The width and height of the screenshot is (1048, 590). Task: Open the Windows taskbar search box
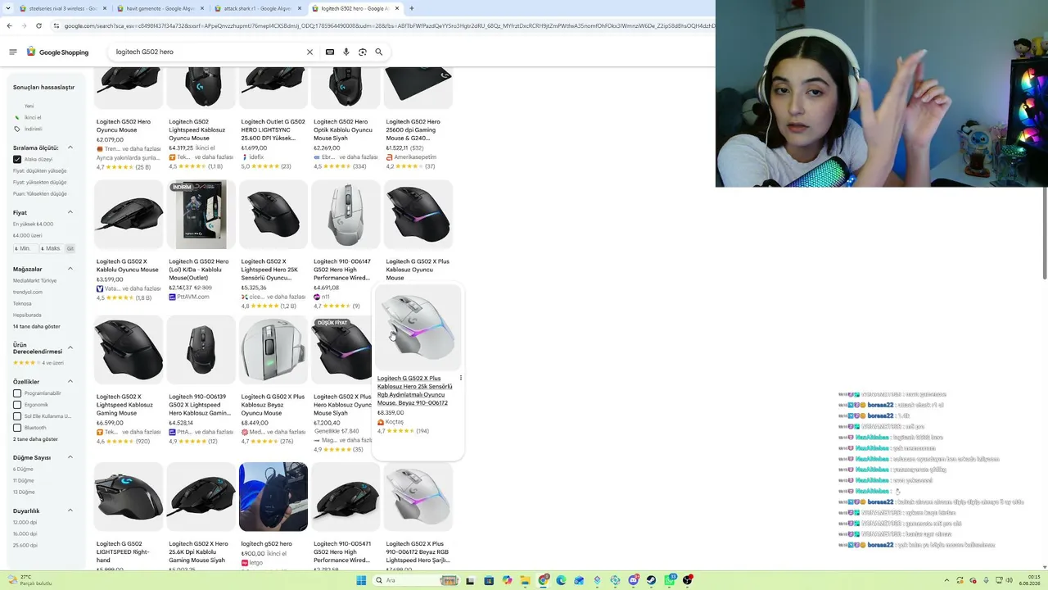click(x=414, y=580)
